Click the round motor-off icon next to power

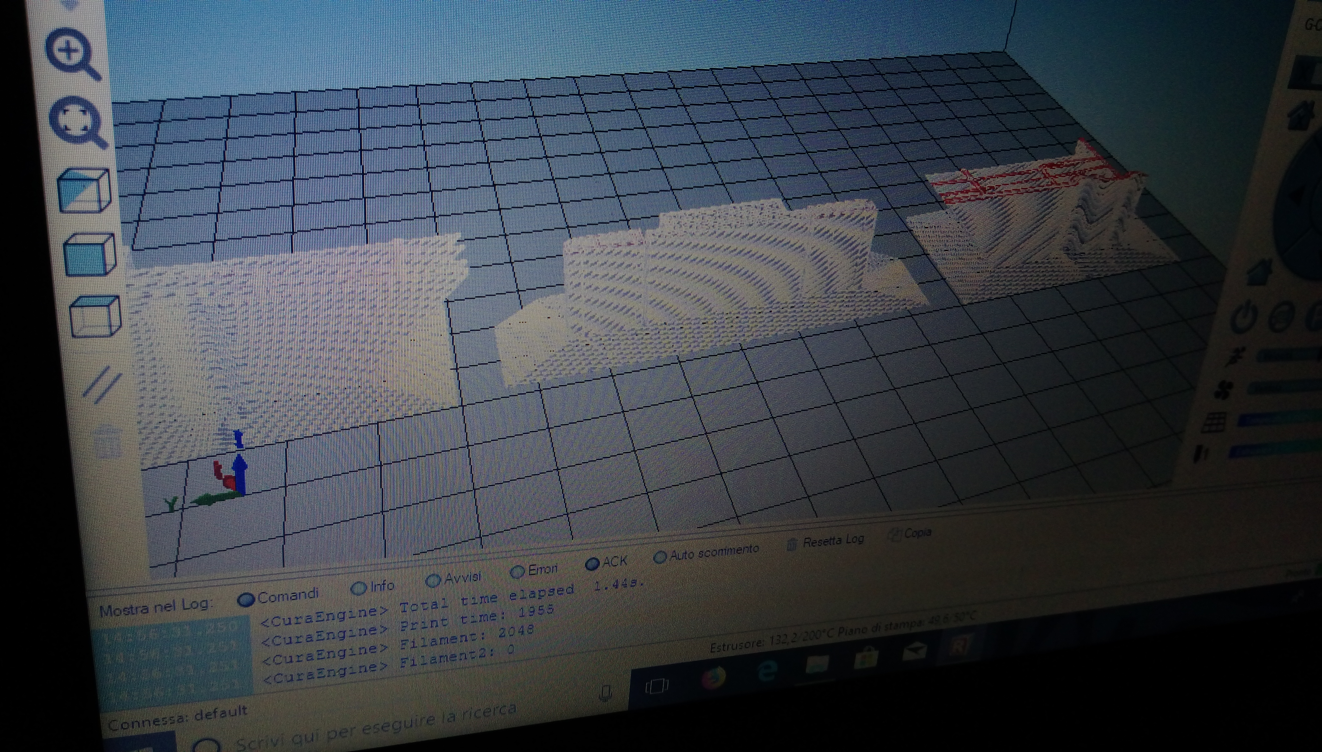point(1282,316)
